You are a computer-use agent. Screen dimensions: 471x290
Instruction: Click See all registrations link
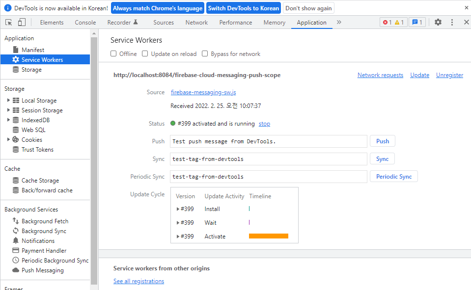pos(139,281)
